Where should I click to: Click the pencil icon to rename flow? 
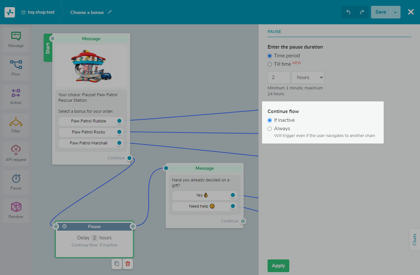coord(110,12)
